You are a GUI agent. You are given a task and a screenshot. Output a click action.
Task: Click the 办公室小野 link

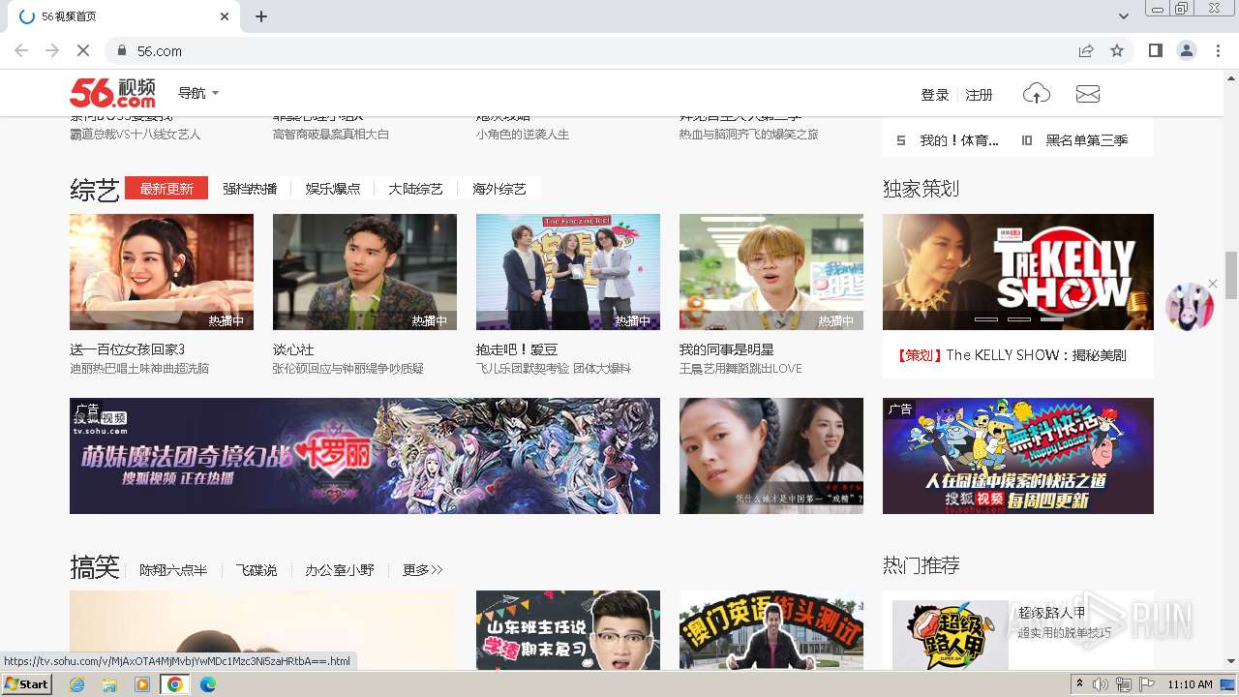(x=340, y=570)
